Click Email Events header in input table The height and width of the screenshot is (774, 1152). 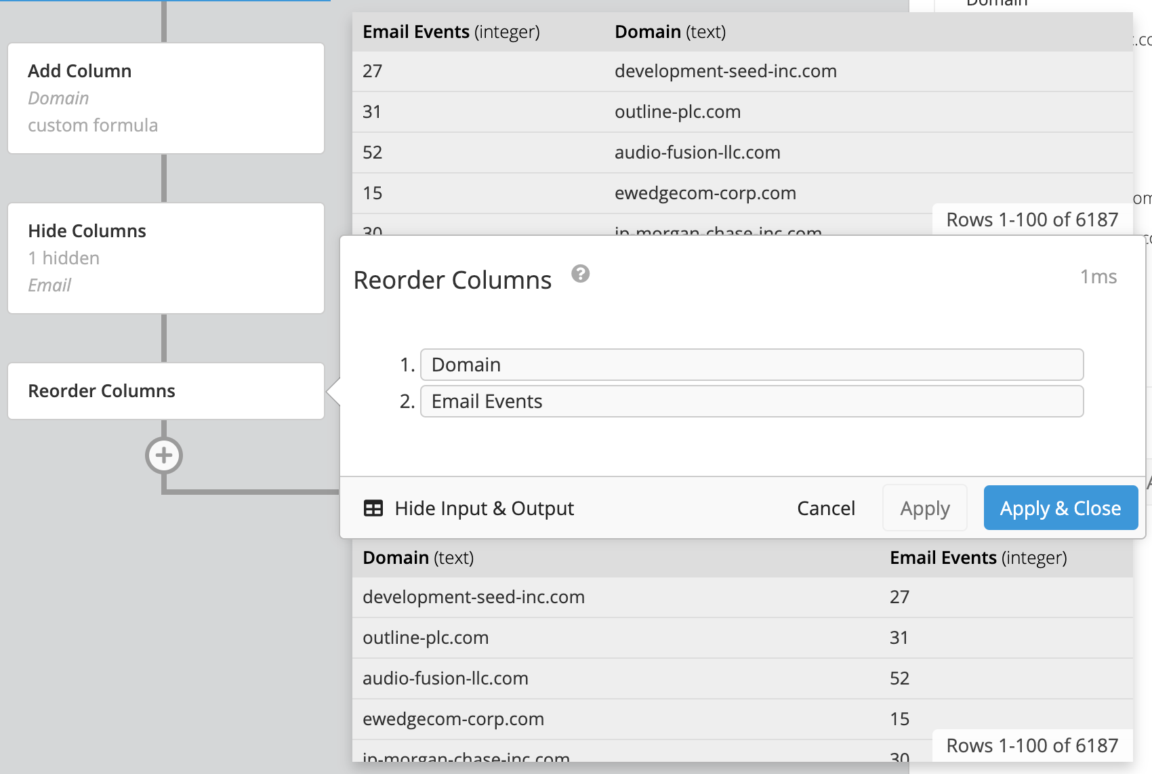[x=451, y=32]
